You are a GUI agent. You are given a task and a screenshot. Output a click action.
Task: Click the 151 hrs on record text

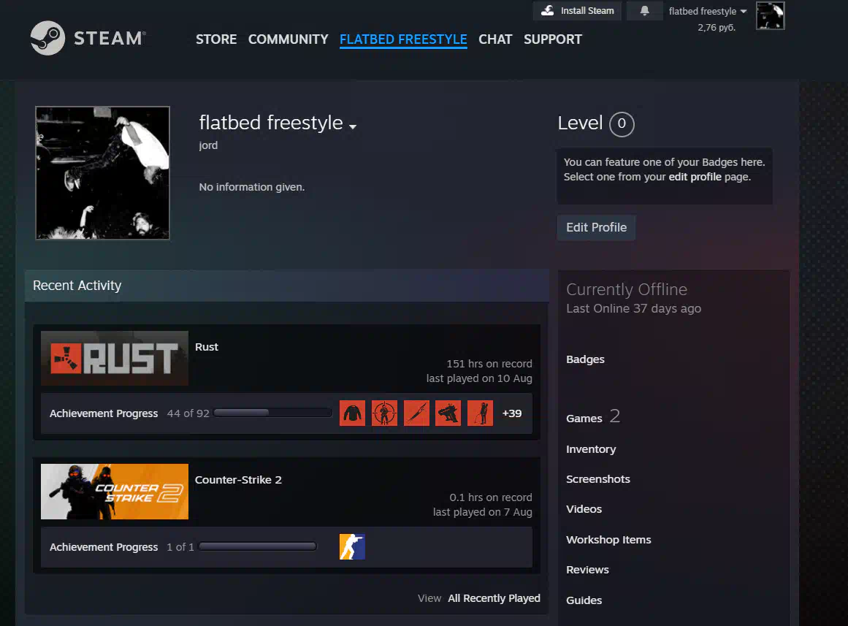click(489, 364)
